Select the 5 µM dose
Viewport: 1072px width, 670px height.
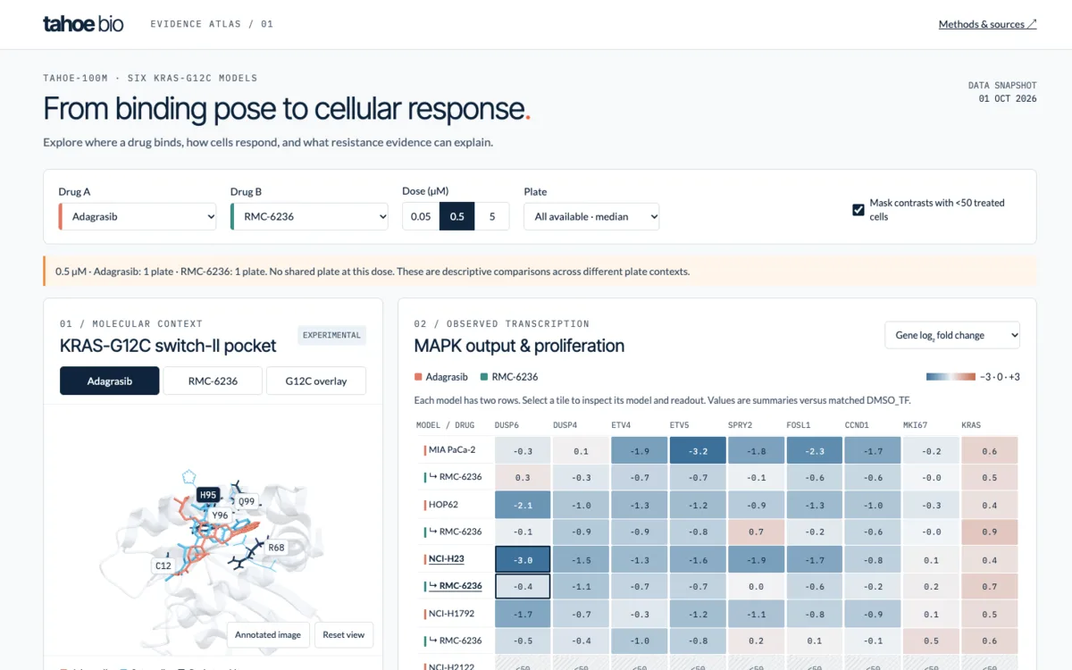tap(491, 216)
